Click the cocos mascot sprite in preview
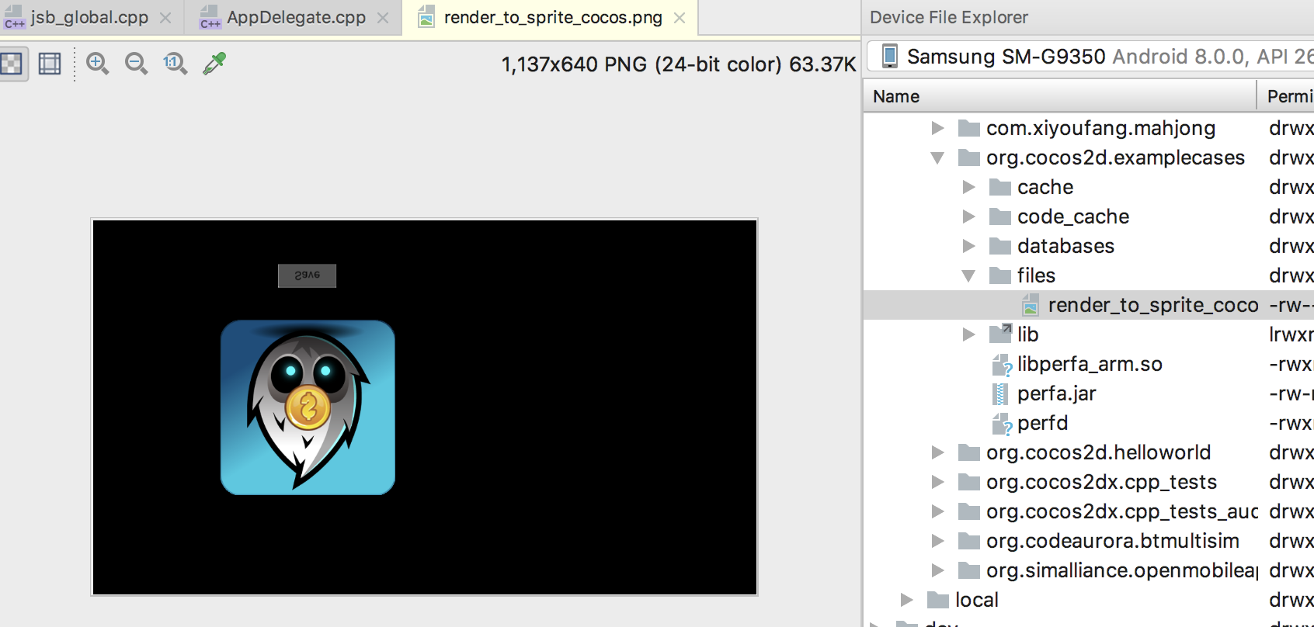Screen dimensions: 1314x627 [308, 407]
